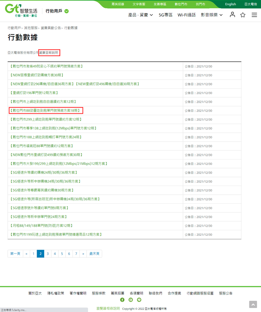The image size is (261, 312).
Task: Click the back-to-top arrow button
Action: pyautogui.click(x=253, y=304)
